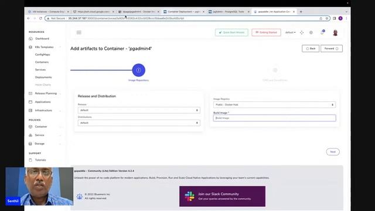Viewport: 375px width, 211px height.
Task: Focus the Build Image input field
Action: pyautogui.click(x=274, y=118)
